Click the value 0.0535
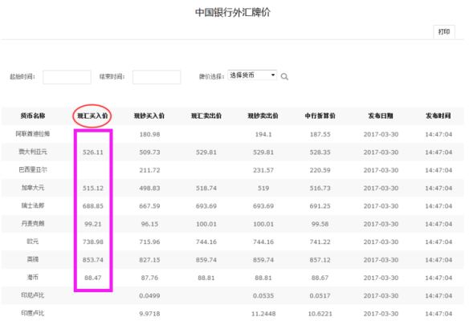 tap(263, 295)
